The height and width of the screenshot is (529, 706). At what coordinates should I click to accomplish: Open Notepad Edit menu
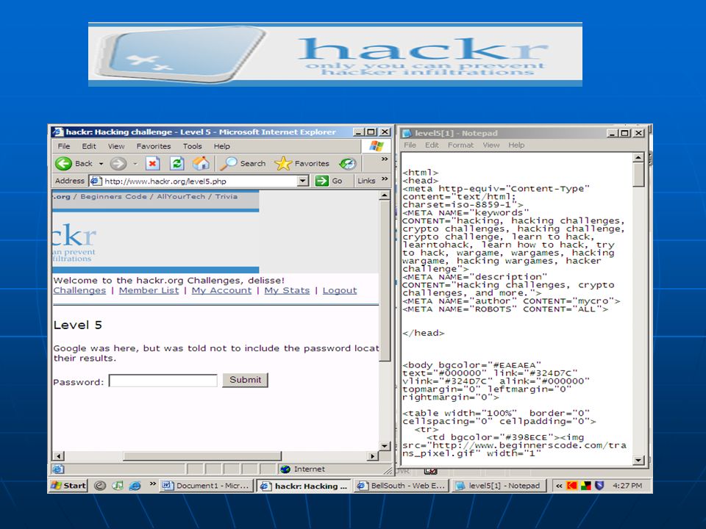coord(432,145)
